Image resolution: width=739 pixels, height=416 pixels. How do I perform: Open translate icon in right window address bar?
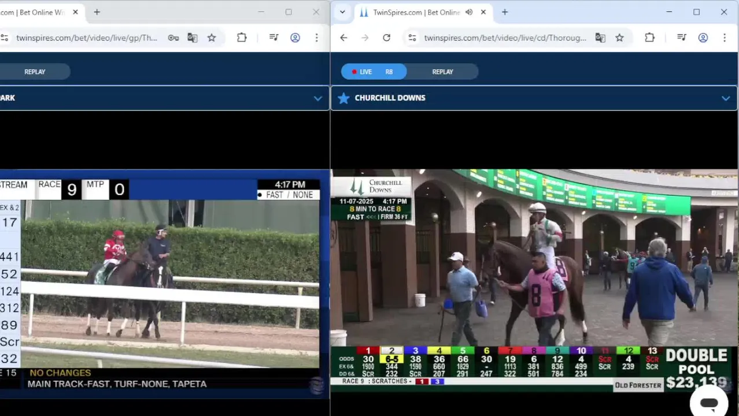pos(600,38)
